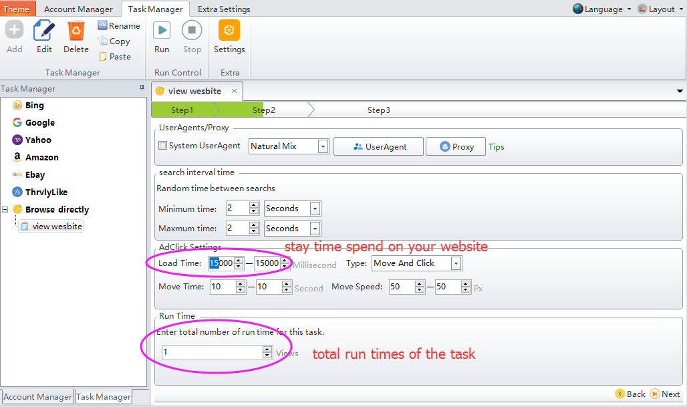Viewport: 687px width, 407px height.
Task: Open the Settings gear icon
Action: [229, 31]
